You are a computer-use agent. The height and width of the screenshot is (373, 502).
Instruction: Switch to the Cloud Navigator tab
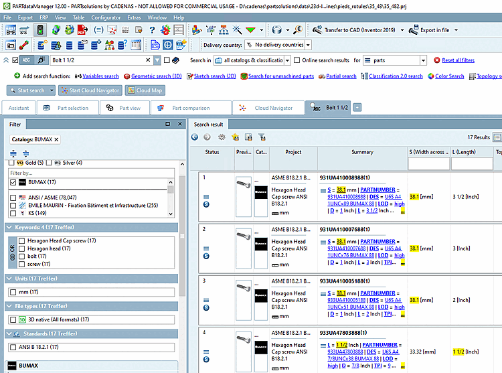click(268, 108)
